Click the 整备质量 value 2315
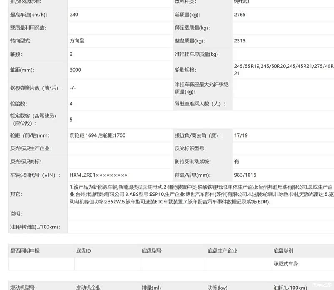The image size is (334, 290). [240, 41]
